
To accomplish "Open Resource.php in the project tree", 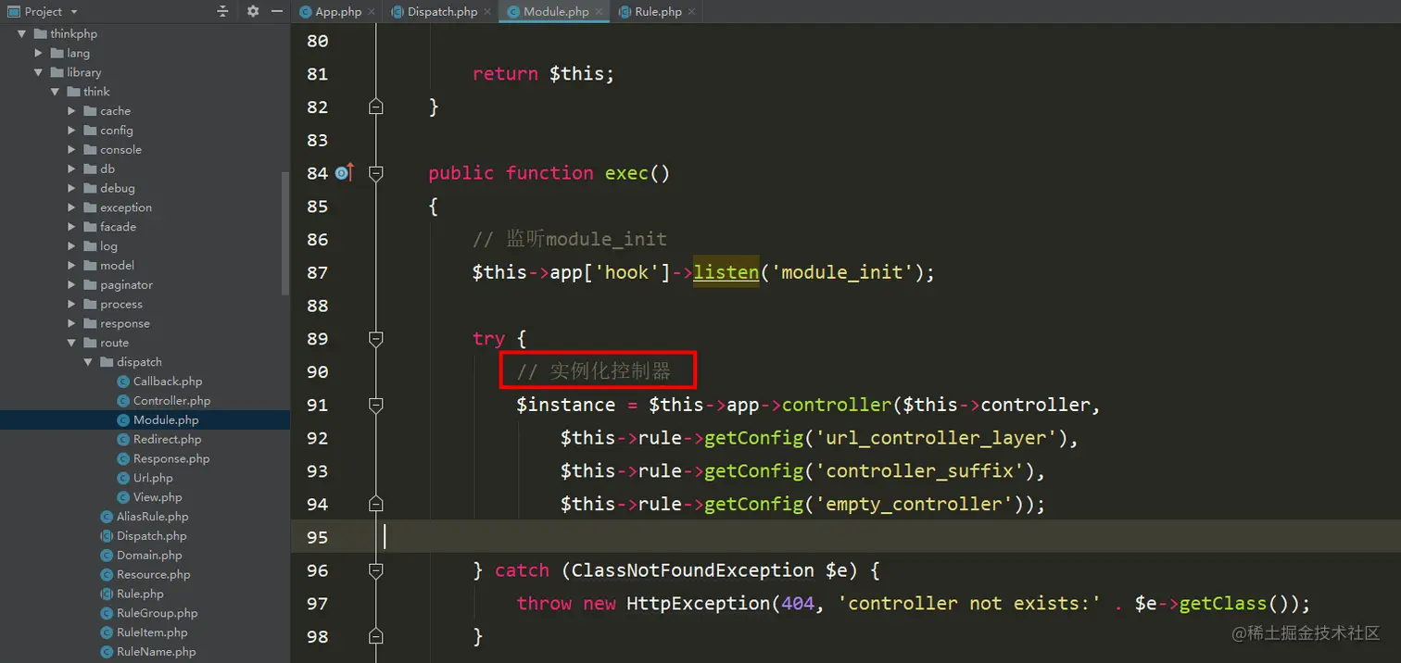I will pyautogui.click(x=145, y=574).
